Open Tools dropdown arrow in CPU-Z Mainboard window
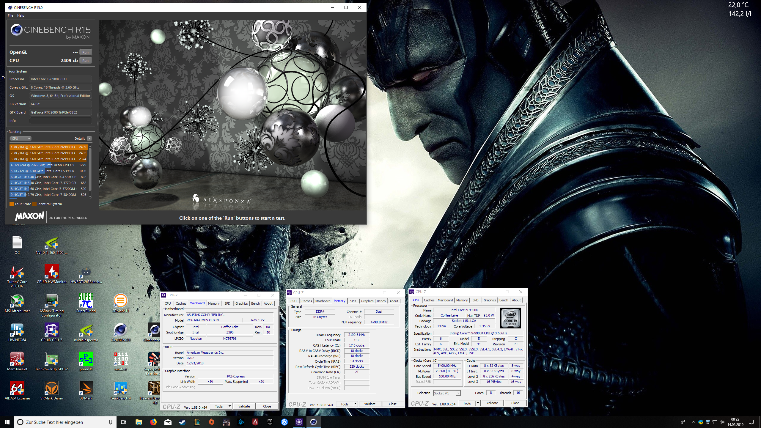Viewport: 761px width, 428px height. click(x=229, y=406)
